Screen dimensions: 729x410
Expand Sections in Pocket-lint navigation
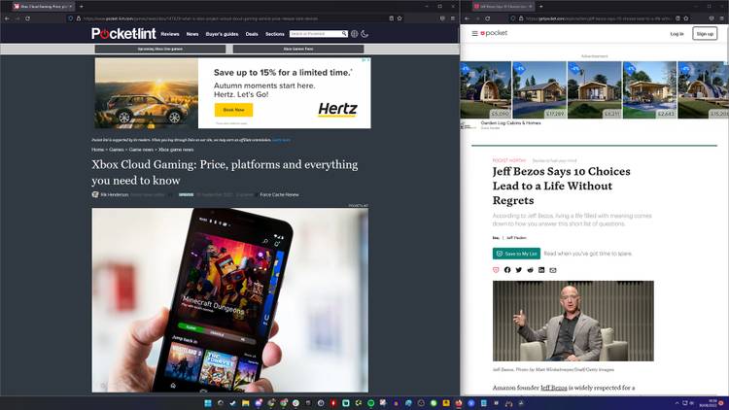pos(275,34)
